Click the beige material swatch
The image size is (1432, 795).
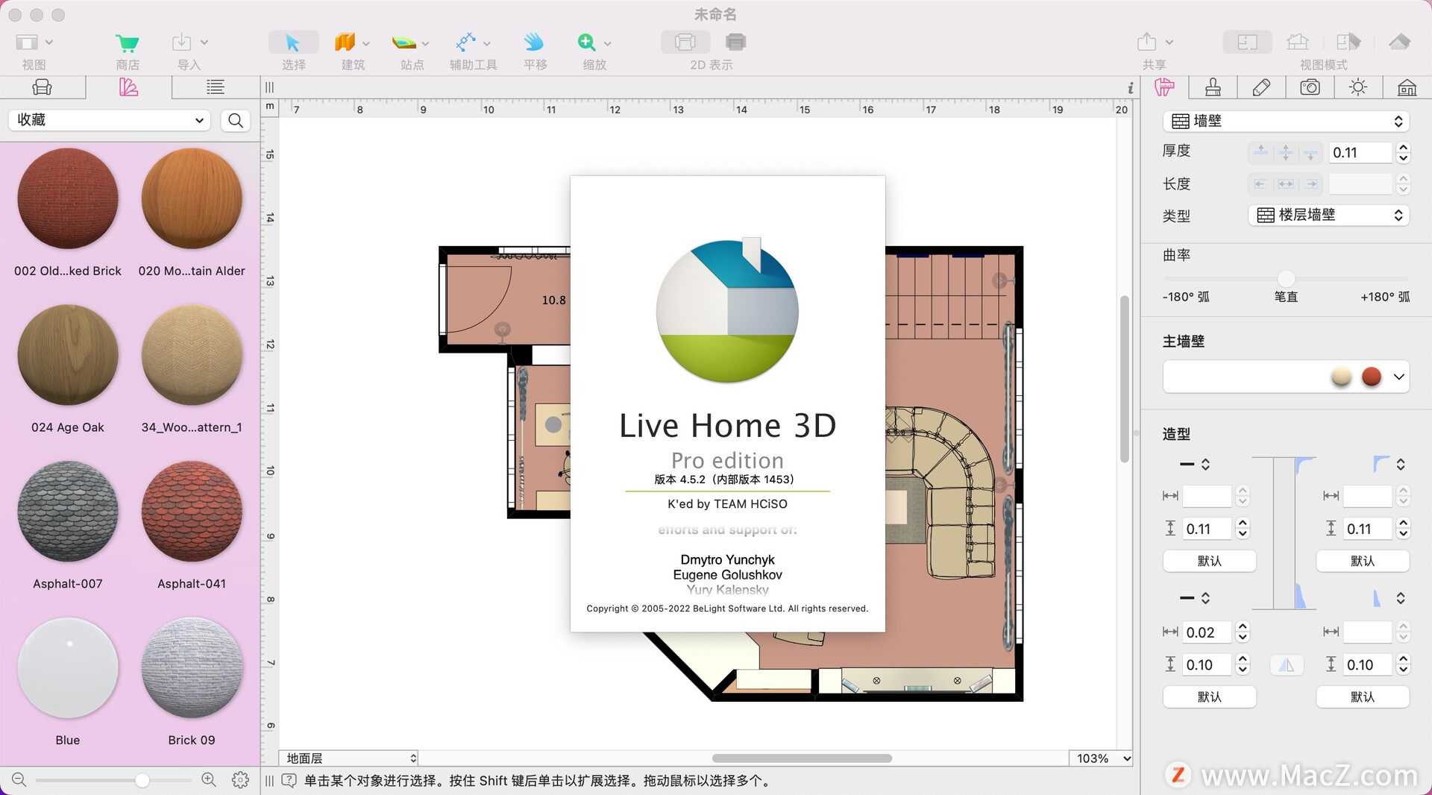[1341, 377]
